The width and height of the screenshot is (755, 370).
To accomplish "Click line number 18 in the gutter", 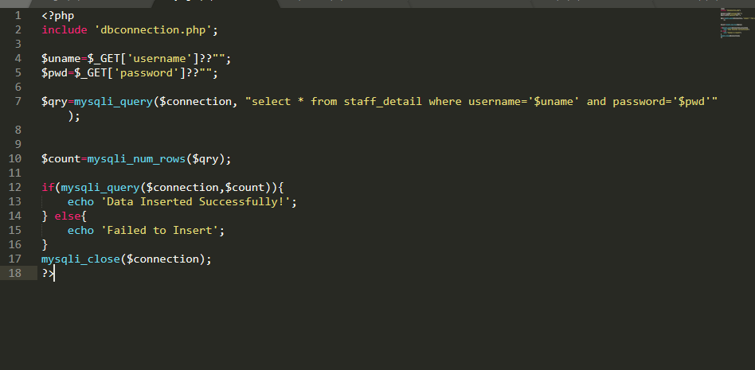I will (x=15, y=273).
